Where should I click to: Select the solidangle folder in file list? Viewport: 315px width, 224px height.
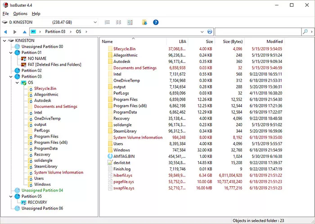click(122, 125)
